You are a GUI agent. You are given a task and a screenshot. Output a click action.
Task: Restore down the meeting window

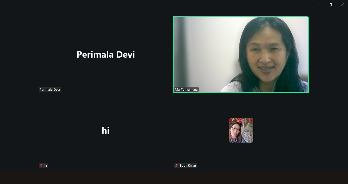(x=331, y=5)
